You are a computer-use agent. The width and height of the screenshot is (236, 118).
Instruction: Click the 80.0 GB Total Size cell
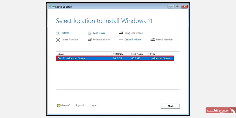(117, 58)
